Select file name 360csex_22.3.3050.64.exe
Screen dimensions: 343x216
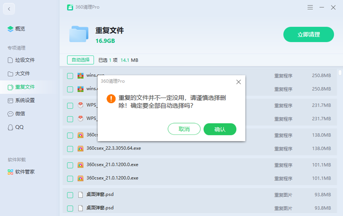(x=113, y=148)
